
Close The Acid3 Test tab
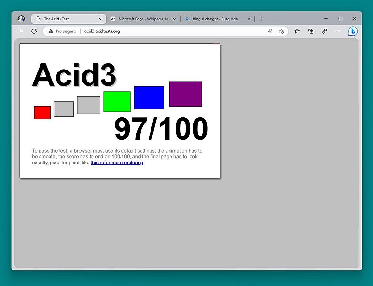[x=100, y=19]
